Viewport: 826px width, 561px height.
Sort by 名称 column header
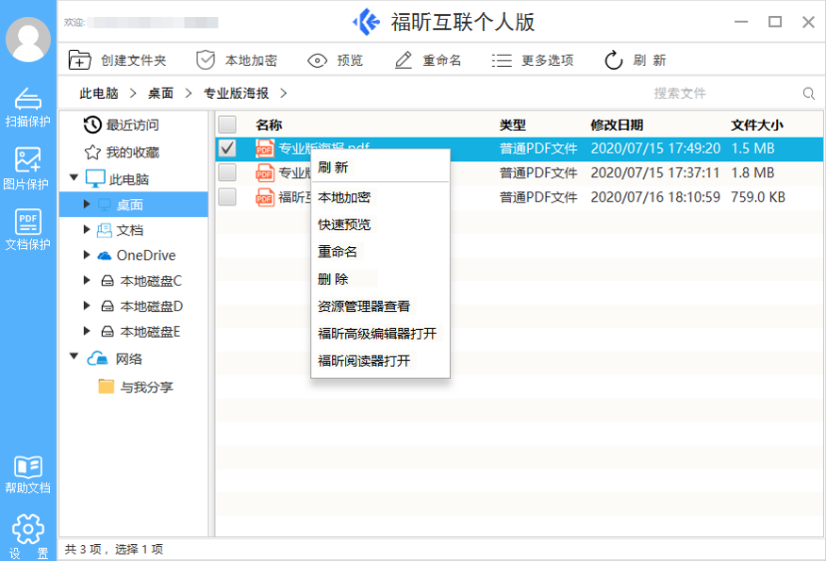[269, 125]
